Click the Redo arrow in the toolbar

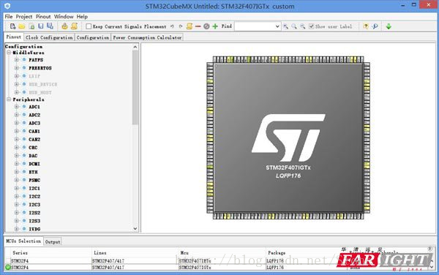tap(181, 26)
